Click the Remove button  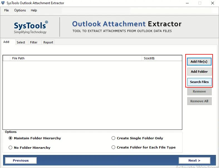click(199, 91)
